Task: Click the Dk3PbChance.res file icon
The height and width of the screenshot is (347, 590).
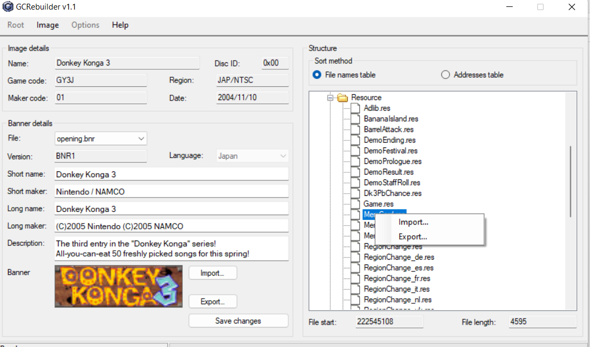Action: tap(355, 193)
